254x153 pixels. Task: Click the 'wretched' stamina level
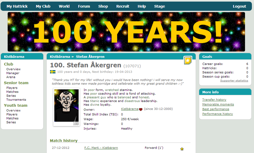(x=112, y=90)
